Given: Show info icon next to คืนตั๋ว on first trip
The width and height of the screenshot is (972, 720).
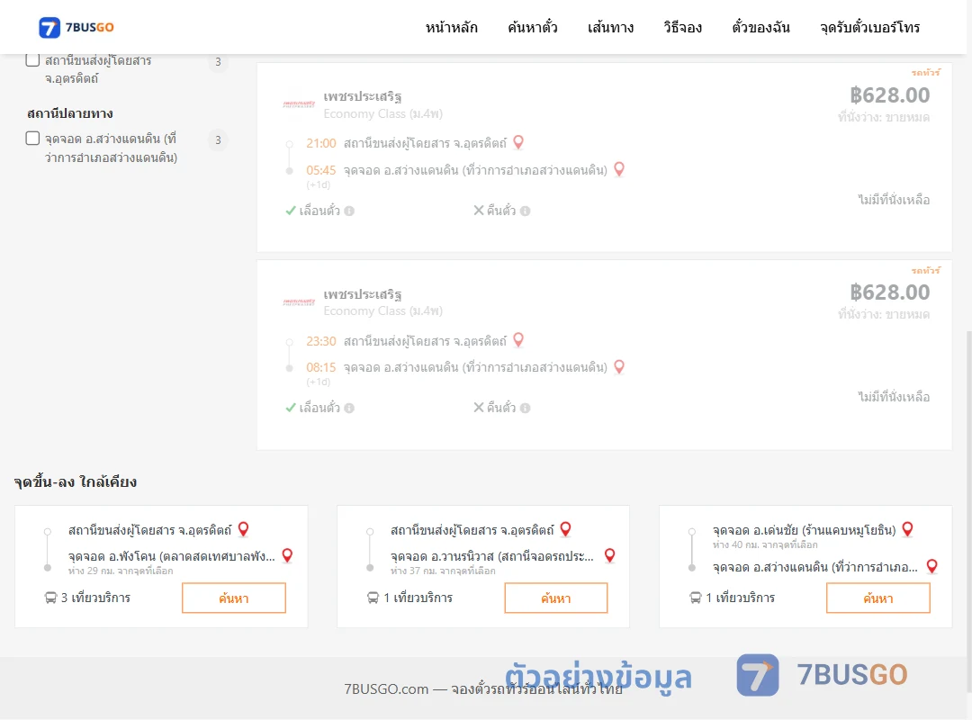Looking at the screenshot, I should (x=525, y=211).
